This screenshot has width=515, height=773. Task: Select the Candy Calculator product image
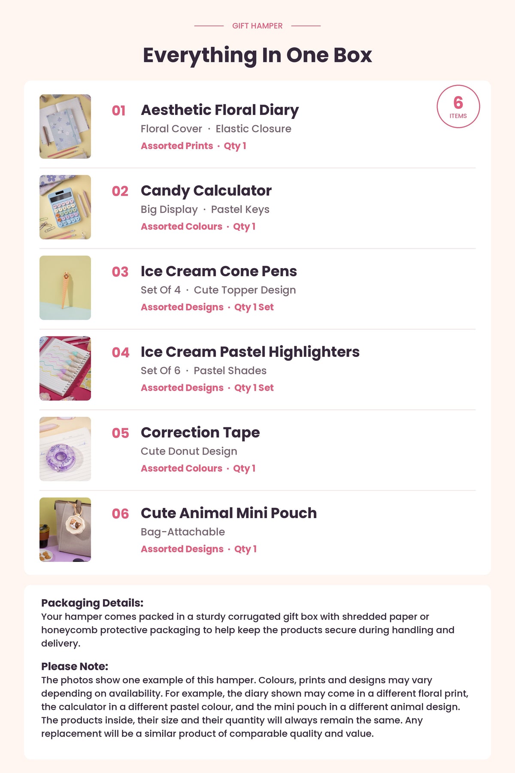(x=65, y=207)
